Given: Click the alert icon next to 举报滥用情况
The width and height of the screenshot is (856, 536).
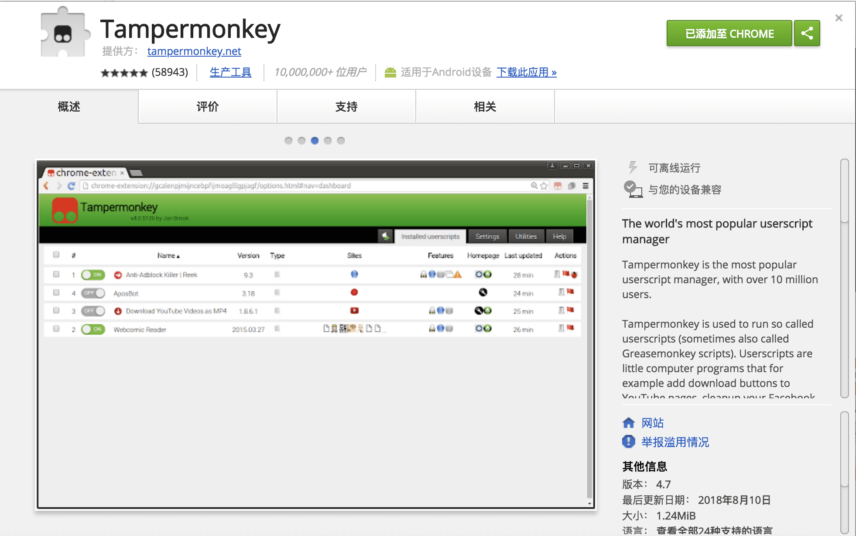Looking at the screenshot, I should 628,442.
